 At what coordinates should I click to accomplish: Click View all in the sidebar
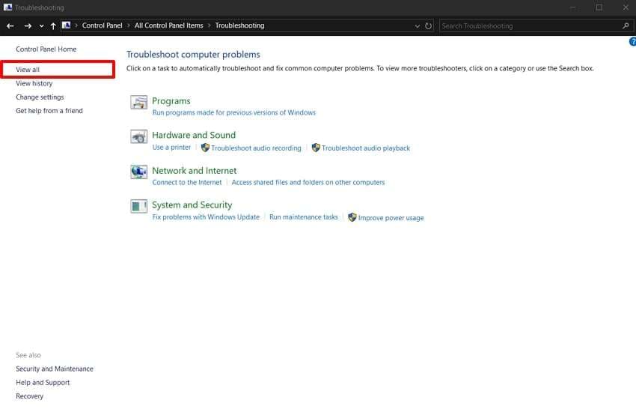pyautogui.click(x=28, y=70)
